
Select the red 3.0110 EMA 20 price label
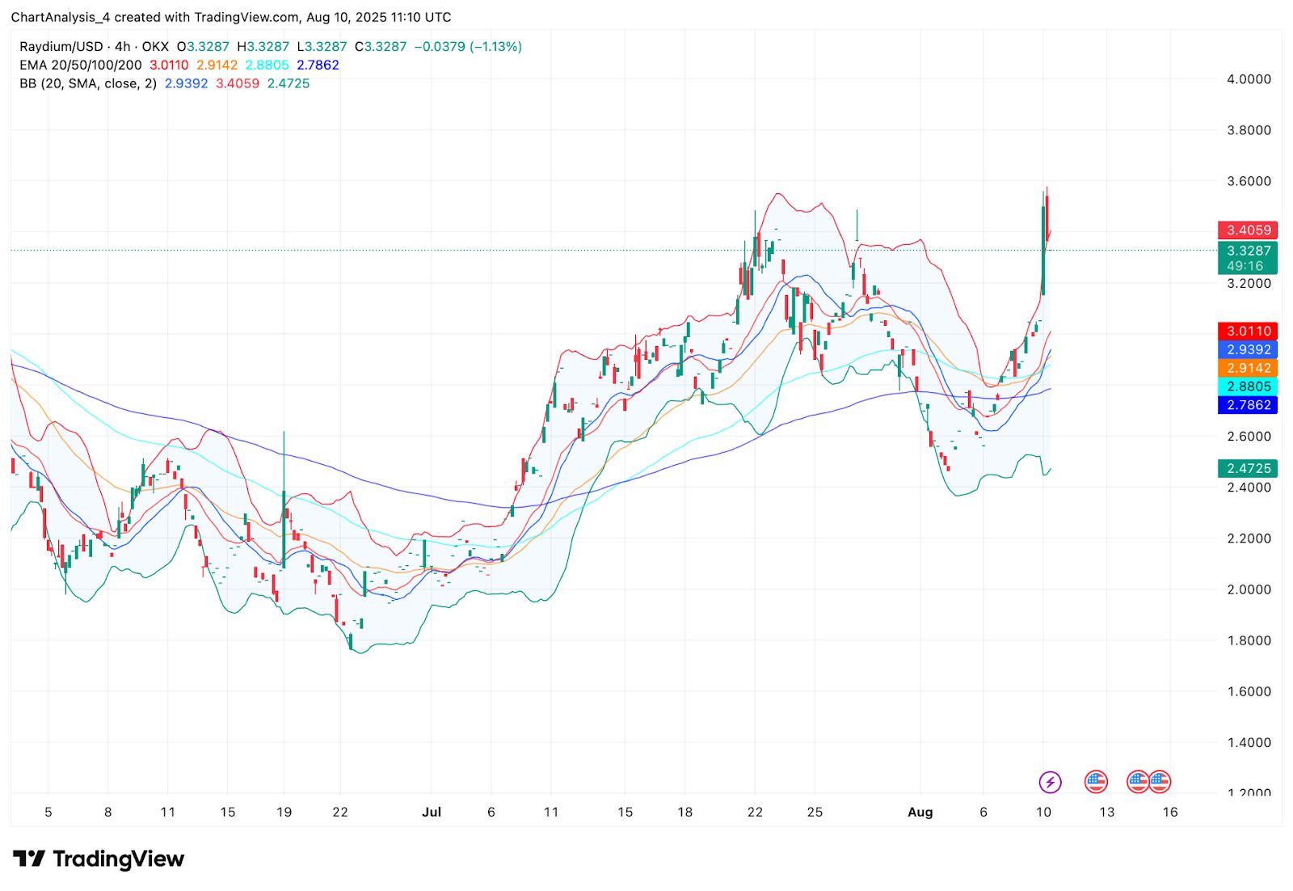[1248, 331]
